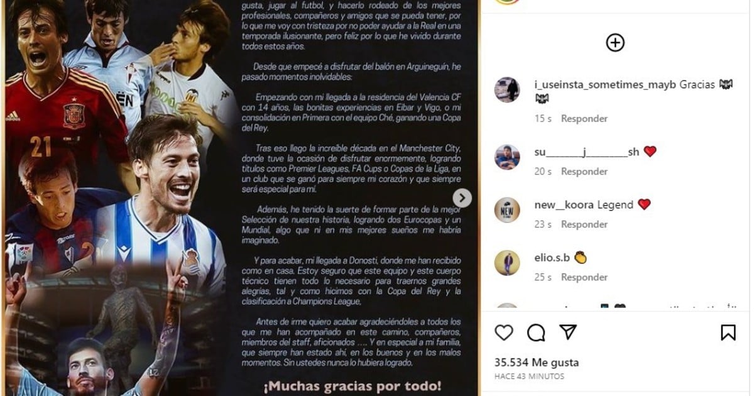Go to the next carousel image arrow
The height and width of the screenshot is (396, 754).
coord(462,198)
